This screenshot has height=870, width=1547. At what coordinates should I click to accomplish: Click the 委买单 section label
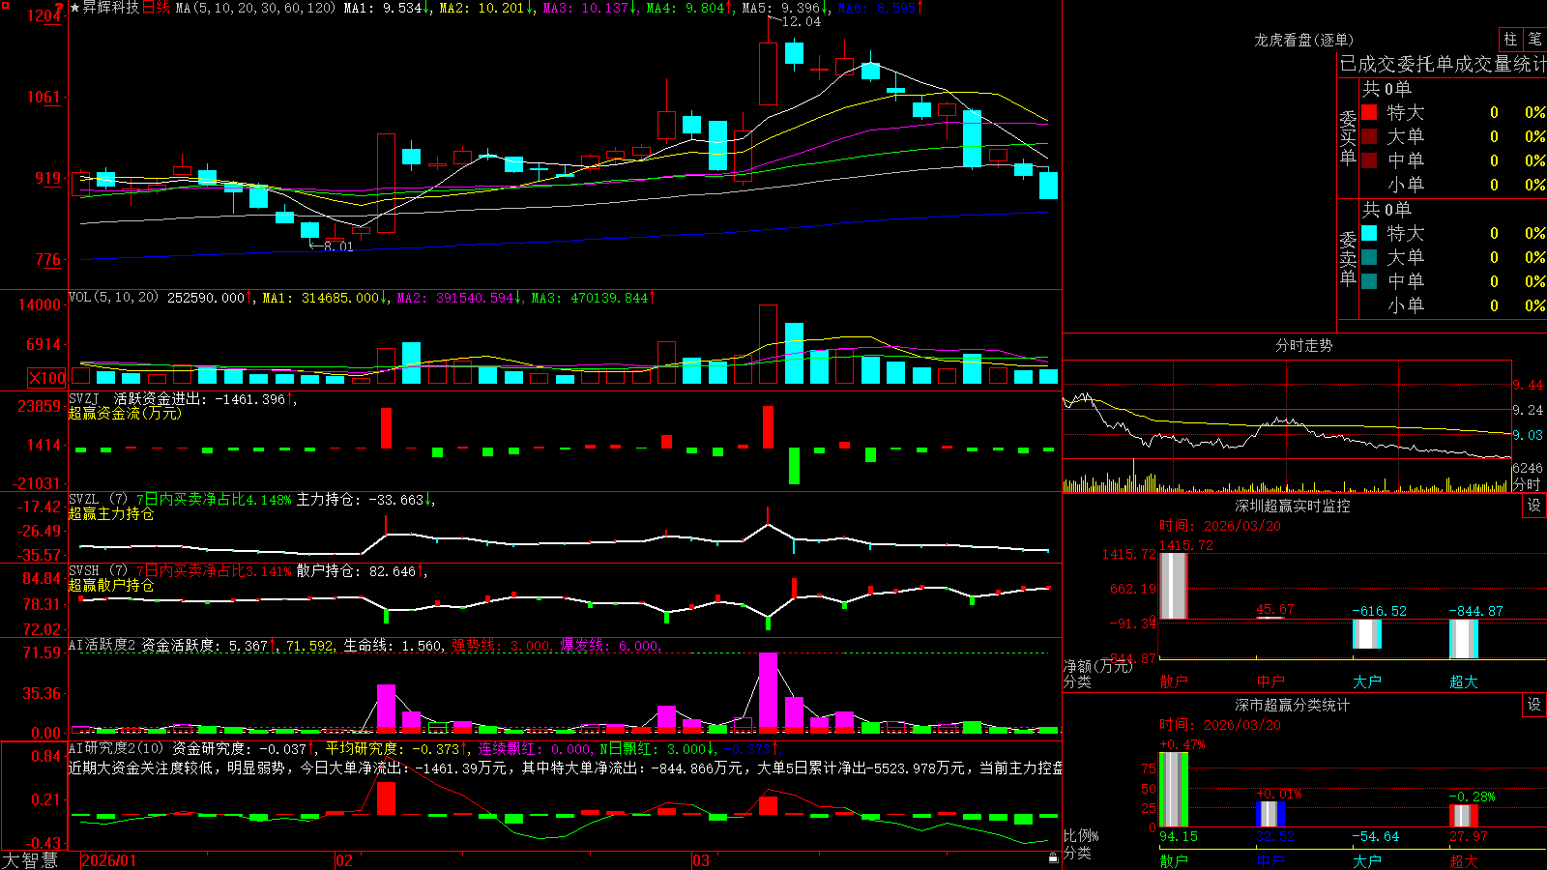coord(1348,138)
